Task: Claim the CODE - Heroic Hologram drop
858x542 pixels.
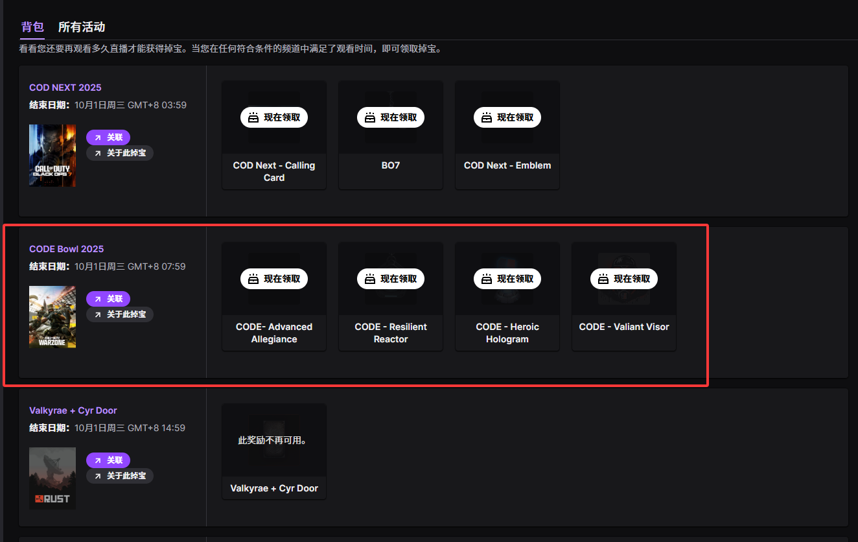Action: 507,279
